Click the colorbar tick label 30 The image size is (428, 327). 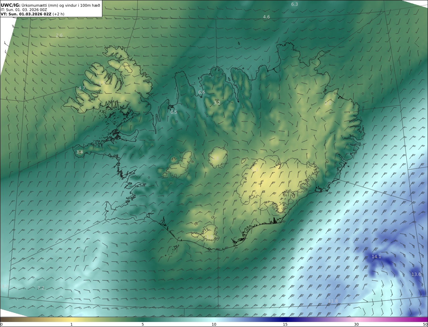(356, 324)
